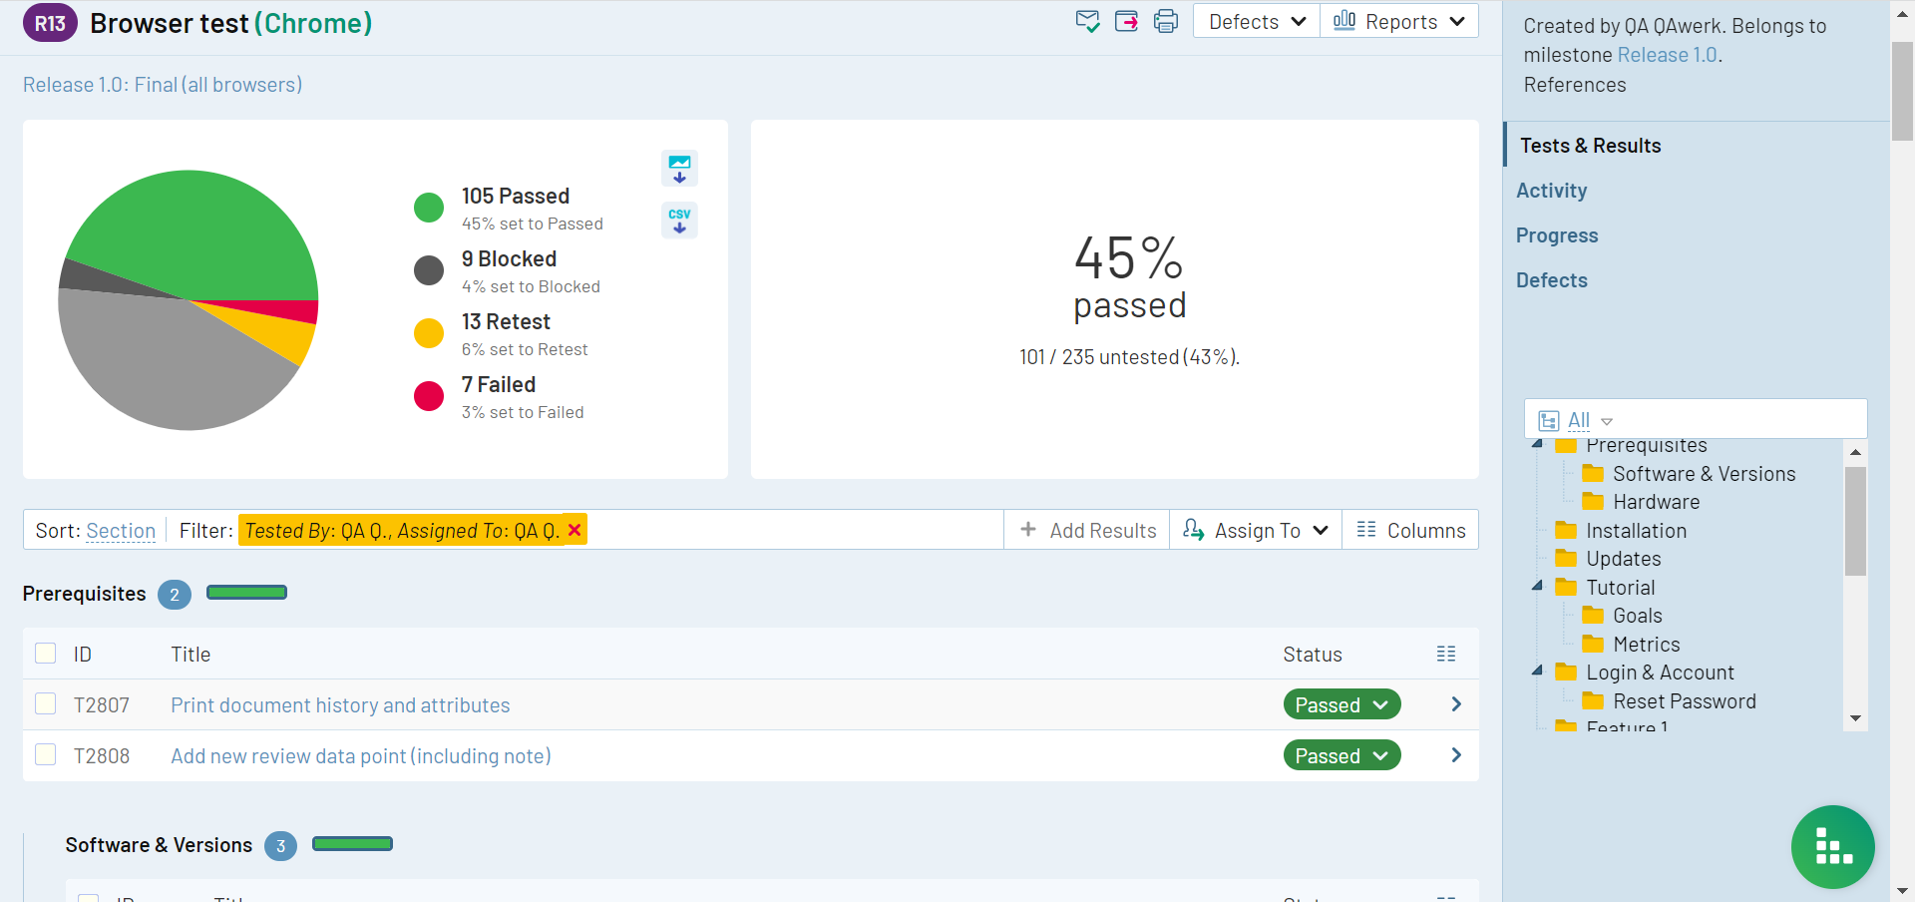Click the export run icon with red arrow
This screenshot has height=902, width=1915.
click(1127, 21)
